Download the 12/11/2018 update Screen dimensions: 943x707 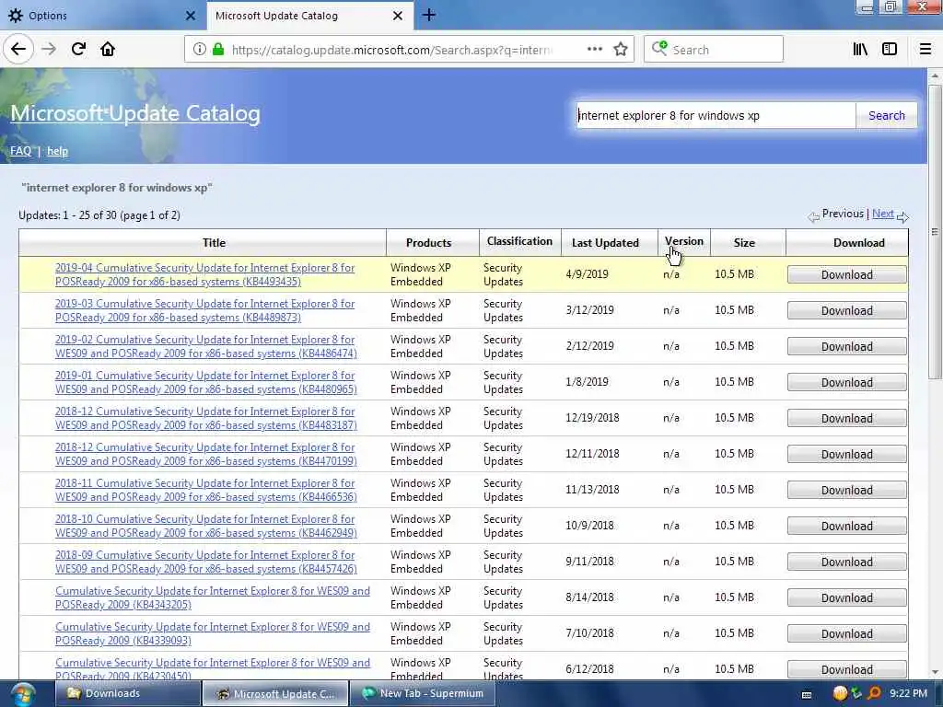[846, 455]
